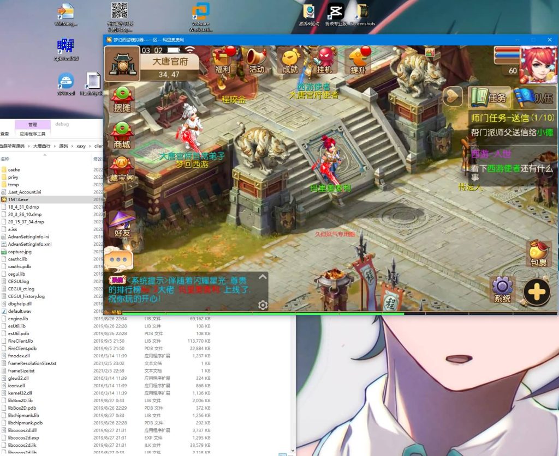Collapse the quest panel with arrow button
This screenshot has height=456, width=559.
click(452, 97)
